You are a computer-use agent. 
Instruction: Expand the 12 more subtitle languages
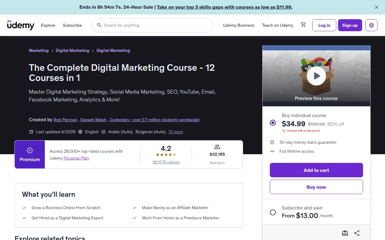click(176, 132)
